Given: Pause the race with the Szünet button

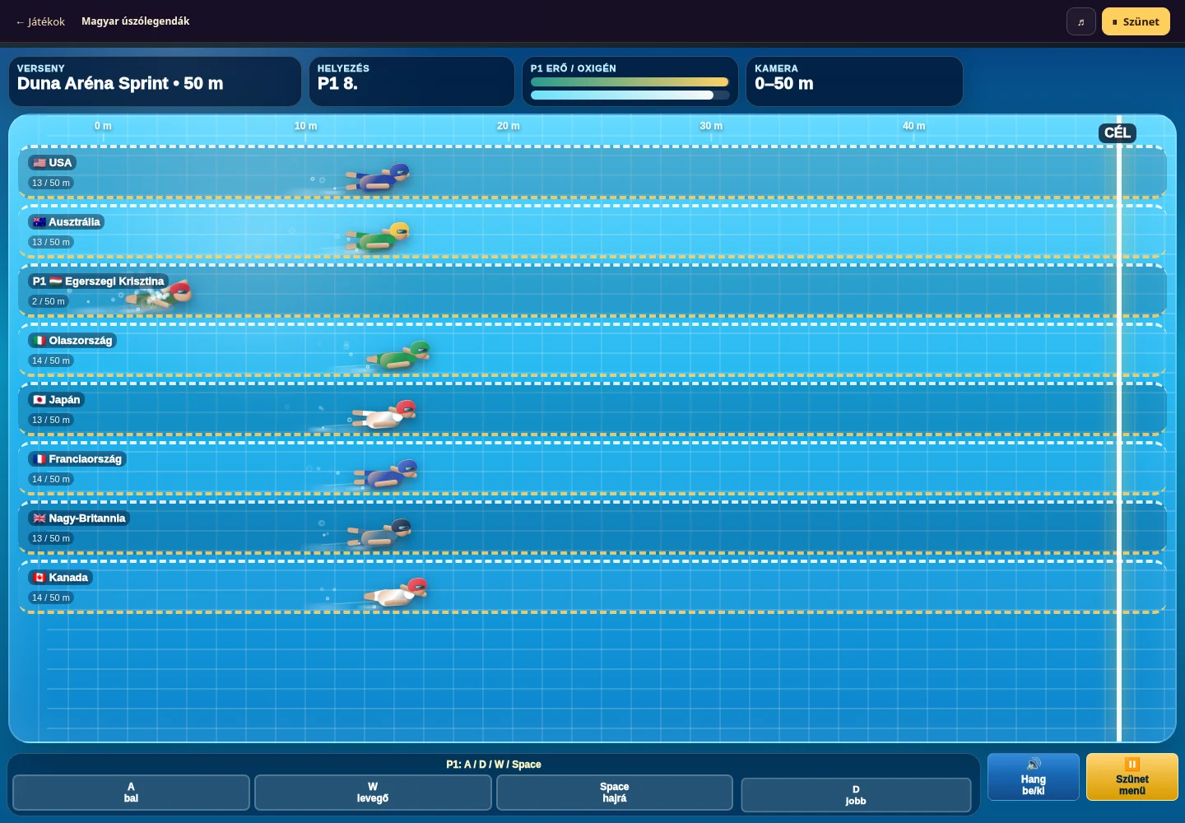Looking at the screenshot, I should [x=1136, y=22].
